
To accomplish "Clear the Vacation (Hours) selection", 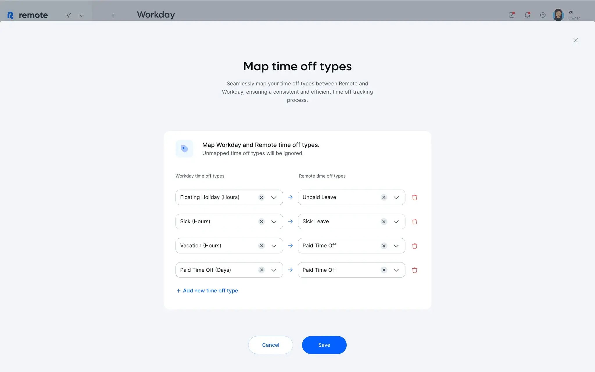I will tap(261, 246).
